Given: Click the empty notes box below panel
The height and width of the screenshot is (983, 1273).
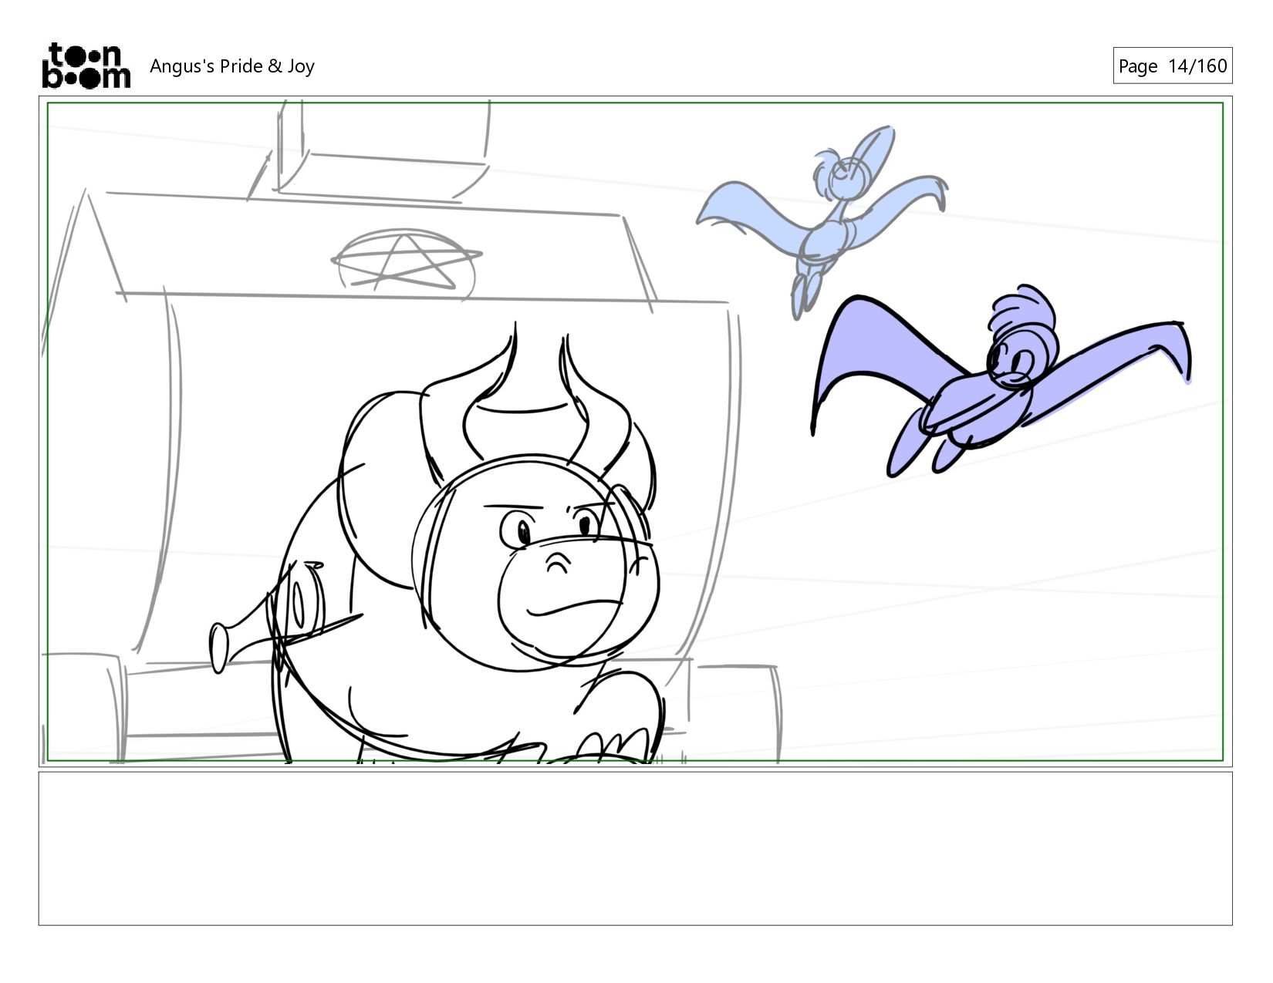Looking at the screenshot, I should [x=635, y=848].
